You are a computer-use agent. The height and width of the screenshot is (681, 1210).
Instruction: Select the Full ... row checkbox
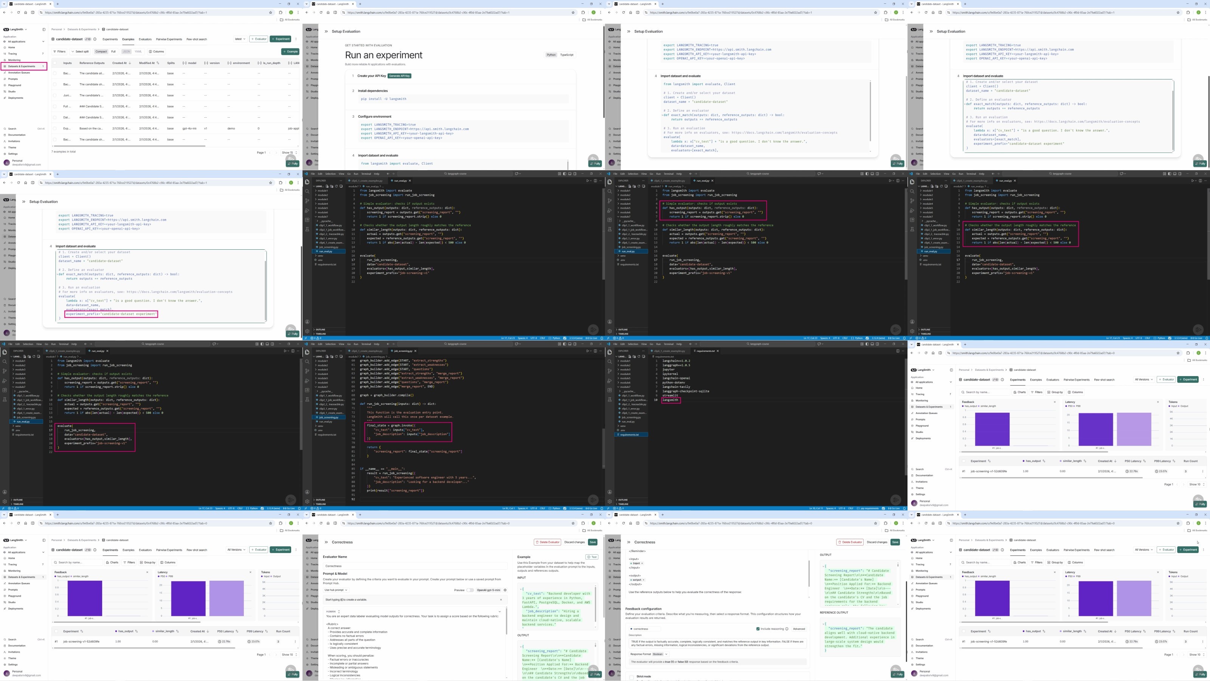[54, 106]
